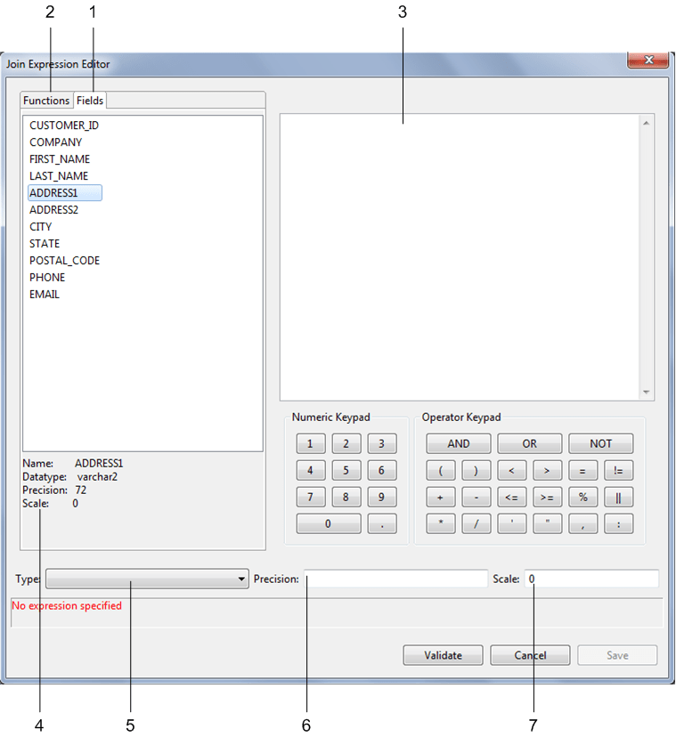Click inside the expression editing area
The height and width of the screenshot is (737, 676).
[460, 257]
